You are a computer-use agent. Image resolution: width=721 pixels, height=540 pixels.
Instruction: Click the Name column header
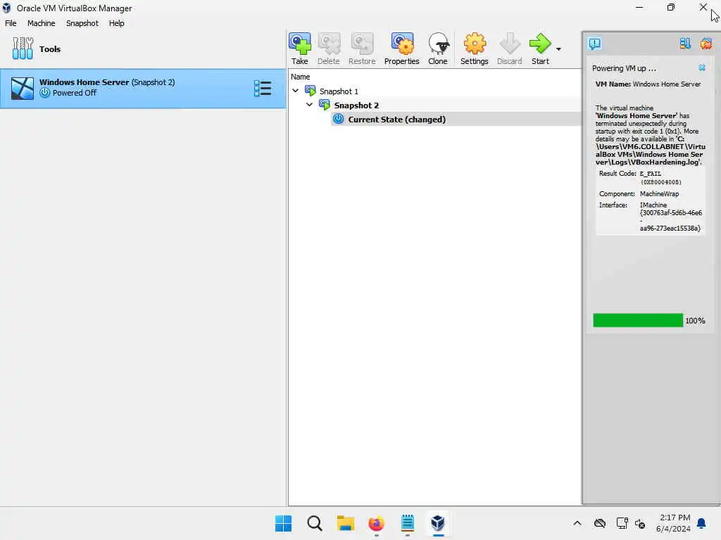(x=300, y=77)
